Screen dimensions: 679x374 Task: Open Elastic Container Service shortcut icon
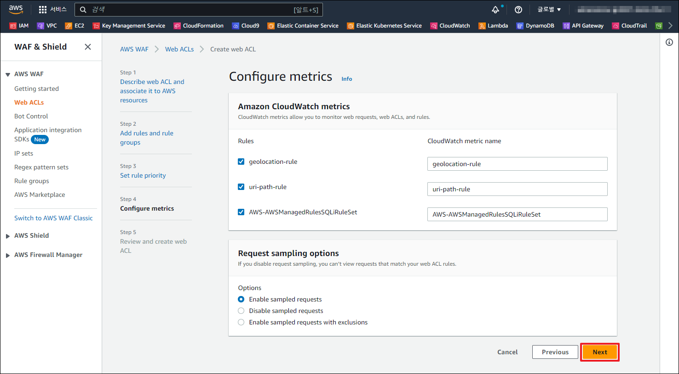271,26
